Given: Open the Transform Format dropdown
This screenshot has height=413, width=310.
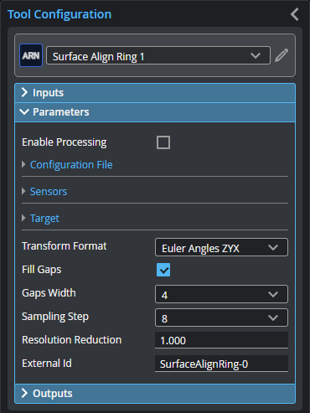Looking at the screenshot, I should tap(221, 247).
